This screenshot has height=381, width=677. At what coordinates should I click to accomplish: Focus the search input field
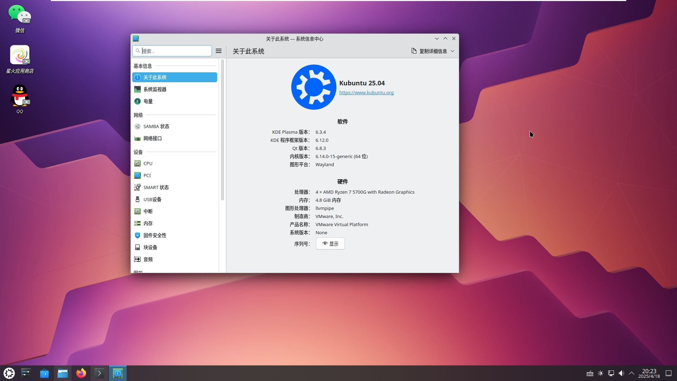coord(175,51)
